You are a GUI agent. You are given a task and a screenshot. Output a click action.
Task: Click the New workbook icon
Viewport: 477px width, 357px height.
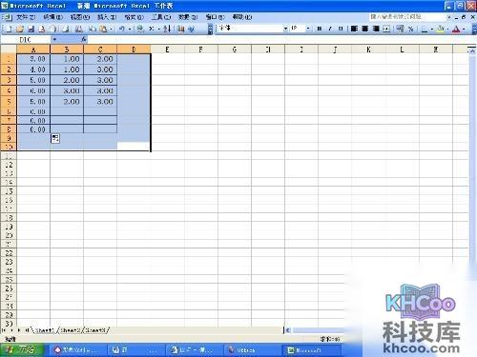tap(9, 29)
